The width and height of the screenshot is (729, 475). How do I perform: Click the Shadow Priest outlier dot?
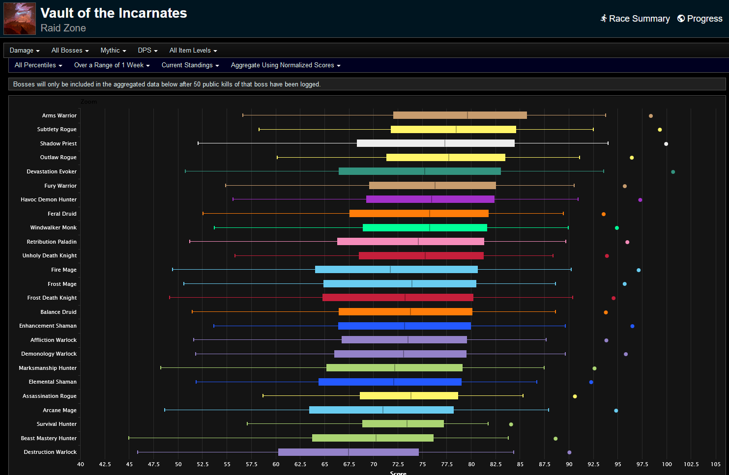(666, 144)
